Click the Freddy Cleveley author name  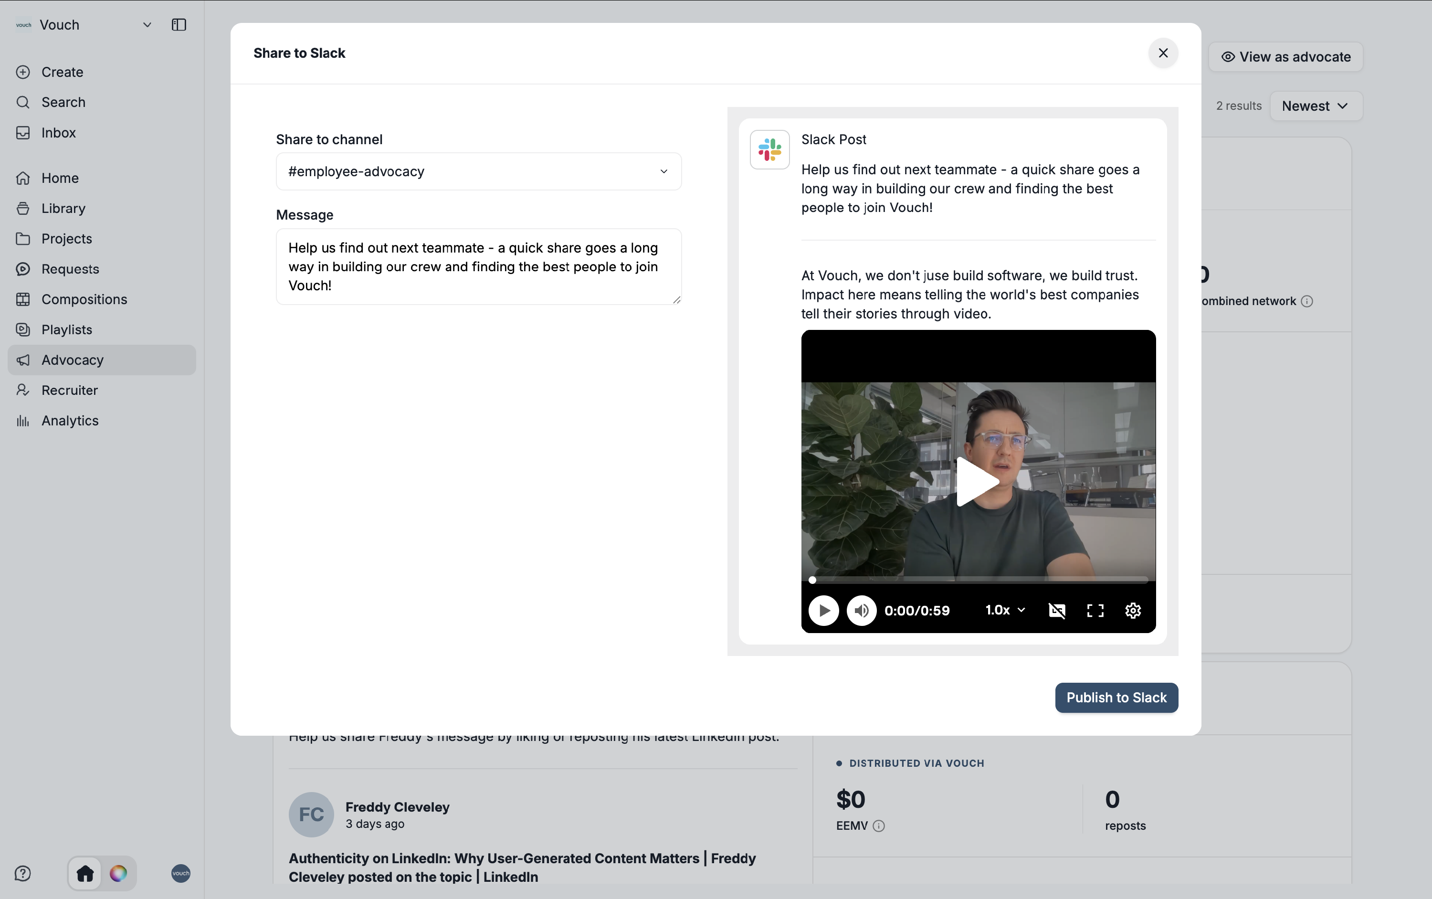[x=397, y=807]
